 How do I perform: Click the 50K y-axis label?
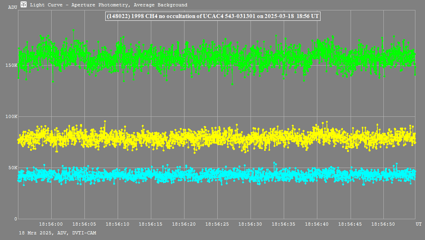coord(14,168)
